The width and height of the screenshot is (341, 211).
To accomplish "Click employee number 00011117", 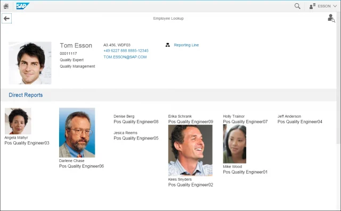I will click(68, 53).
